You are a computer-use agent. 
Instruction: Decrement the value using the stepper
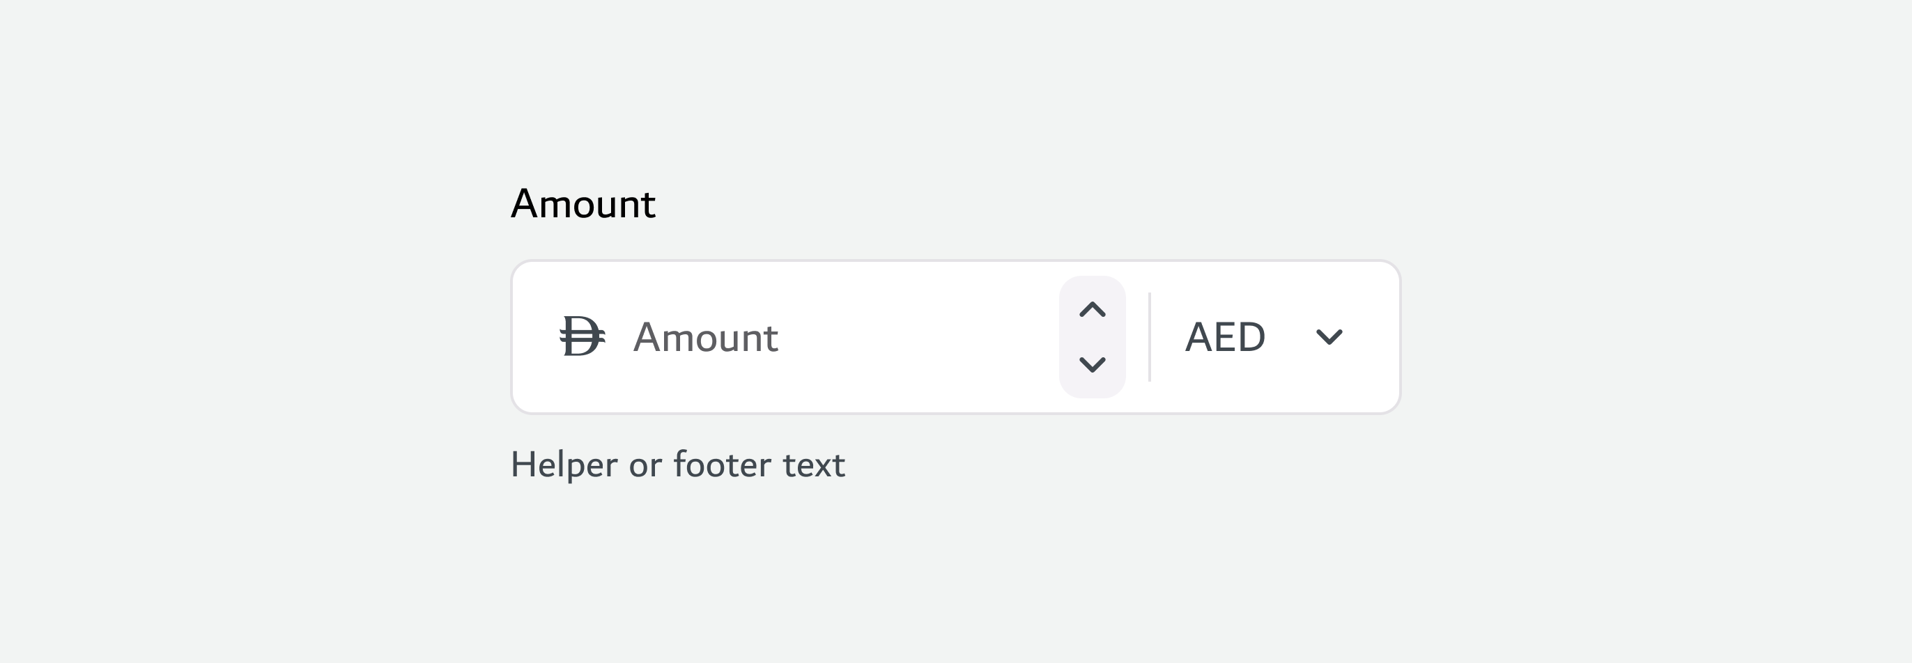tap(1092, 364)
